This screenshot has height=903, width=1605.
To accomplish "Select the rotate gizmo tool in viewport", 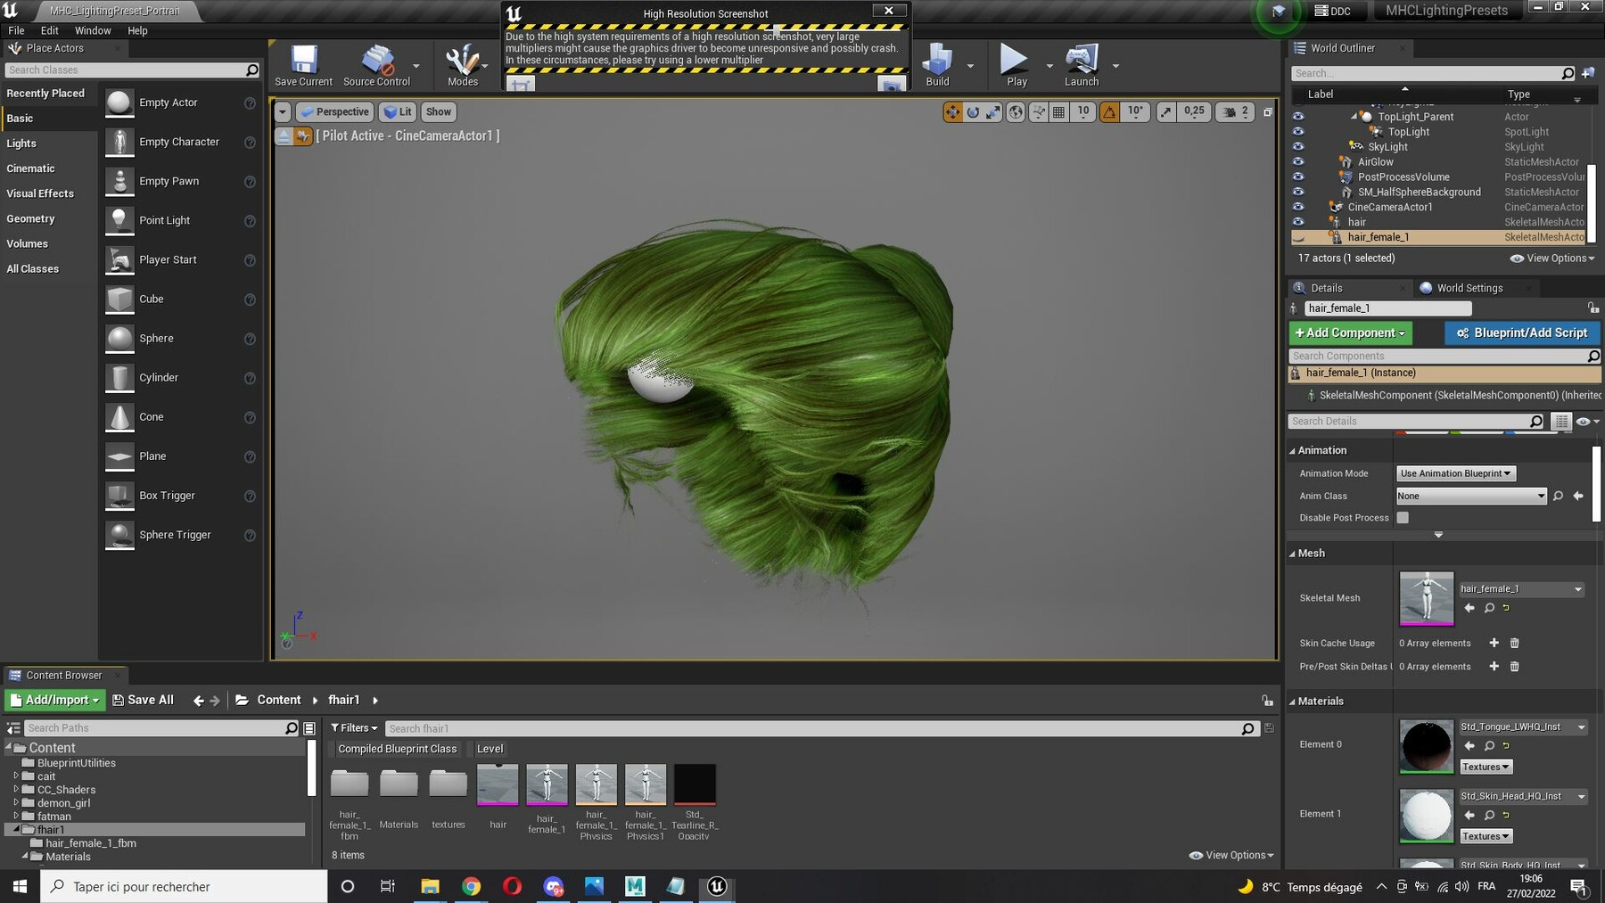I will (973, 111).
